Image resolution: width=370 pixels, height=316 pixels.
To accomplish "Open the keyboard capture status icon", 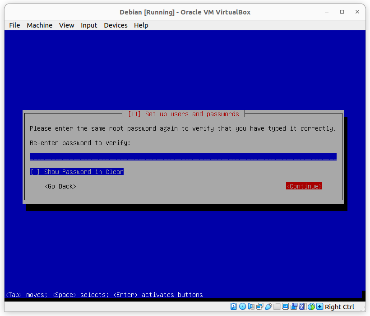I will tap(319, 307).
